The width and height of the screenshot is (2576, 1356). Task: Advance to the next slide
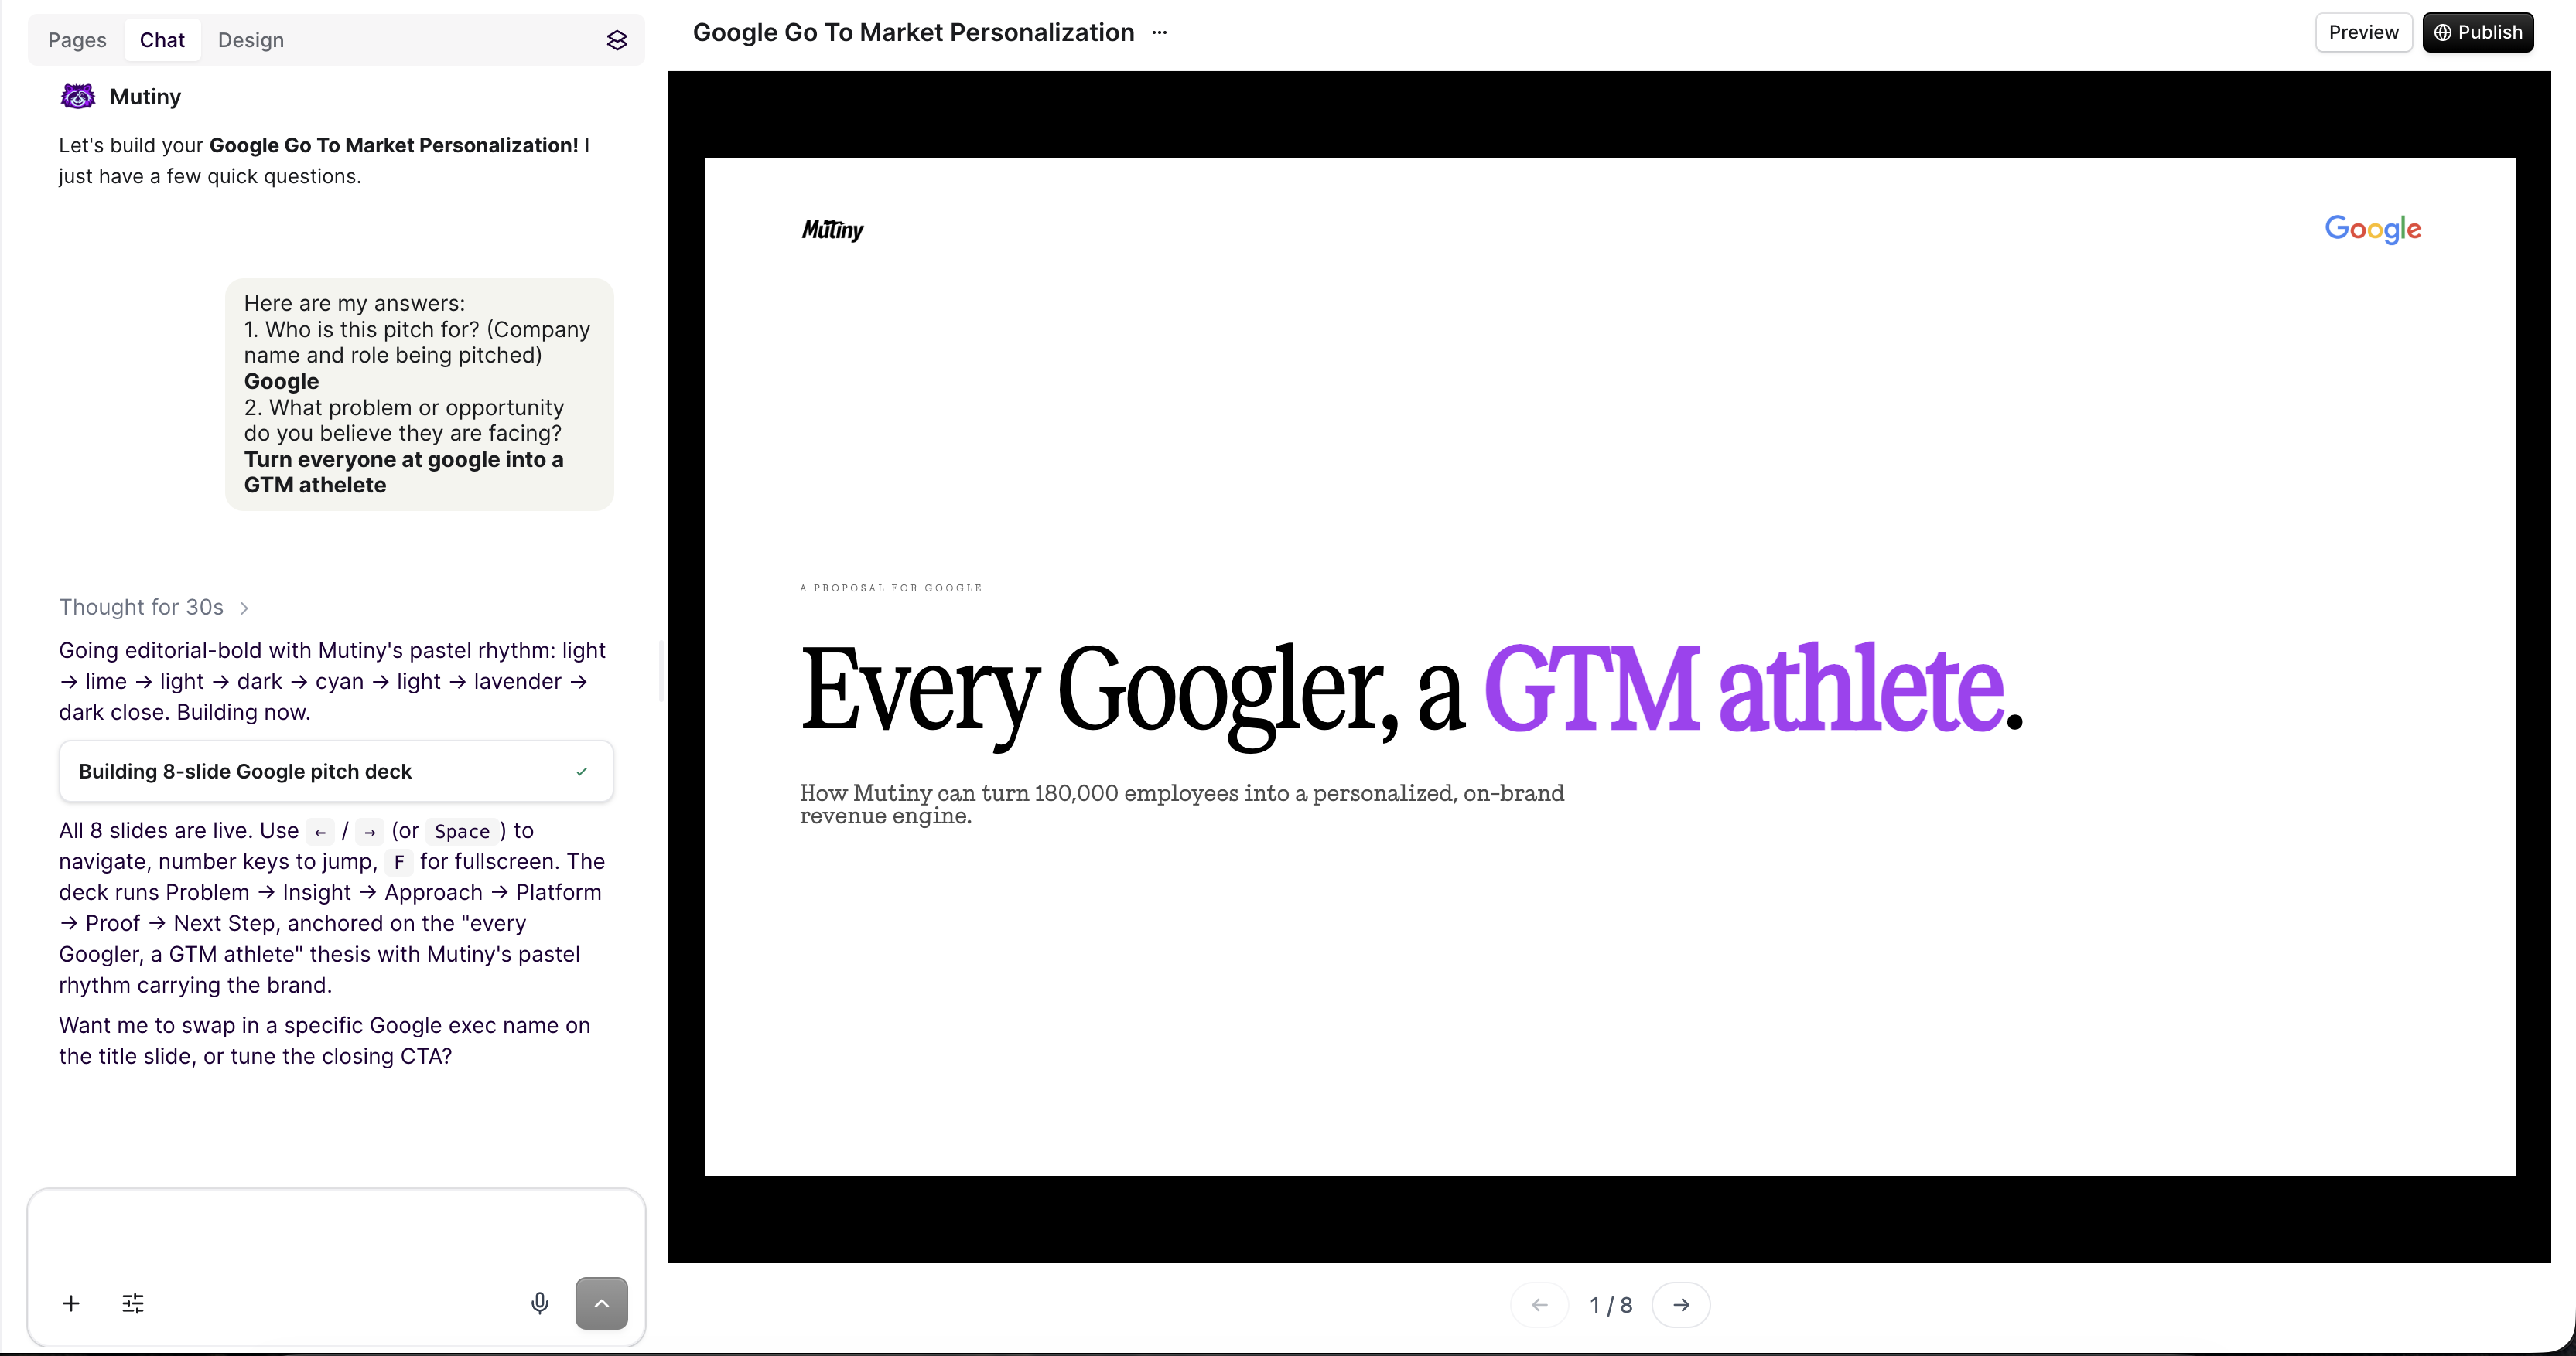point(1681,1305)
